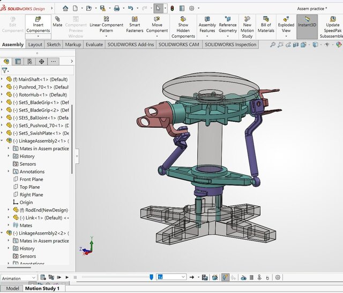Viewport: 343px width, 293px height.
Task: Print the document via the printer icon
Action: coord(117,9)
